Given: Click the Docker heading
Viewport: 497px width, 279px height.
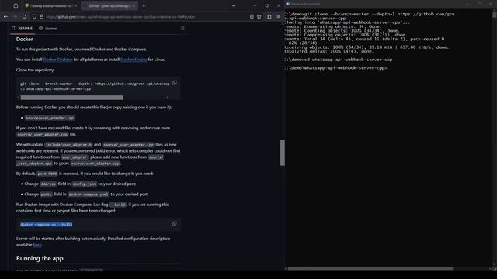Looking at the screenshot, I should pyautogui.click(x=24, y=39).
